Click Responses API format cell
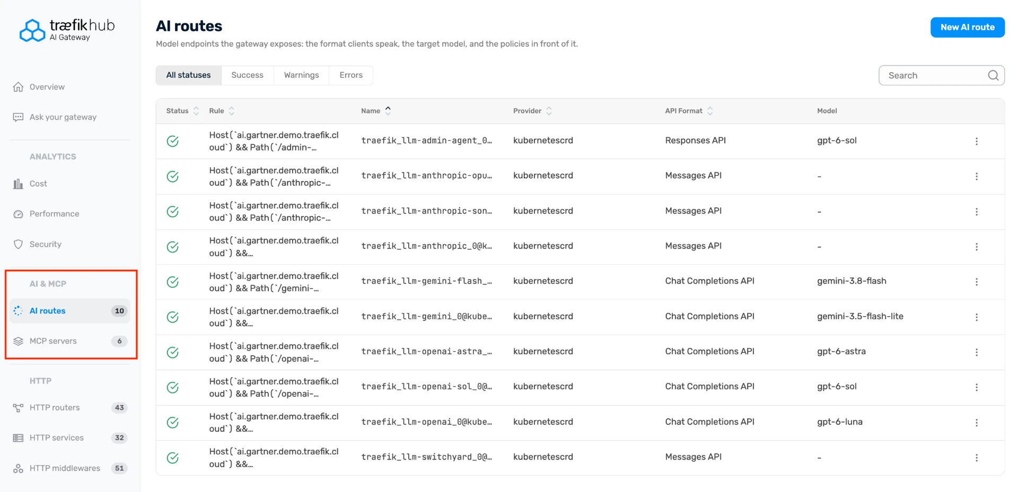Image resolution: width=1018 pixels, height=492 pixels. [695, 140]
